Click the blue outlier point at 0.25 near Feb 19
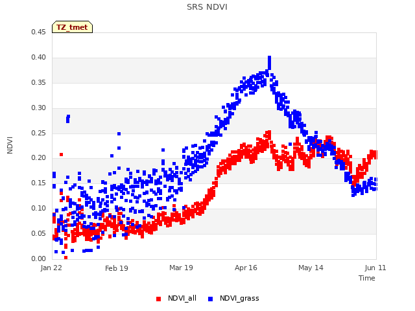Screen dimensions: 415x311 coord(119,134)
